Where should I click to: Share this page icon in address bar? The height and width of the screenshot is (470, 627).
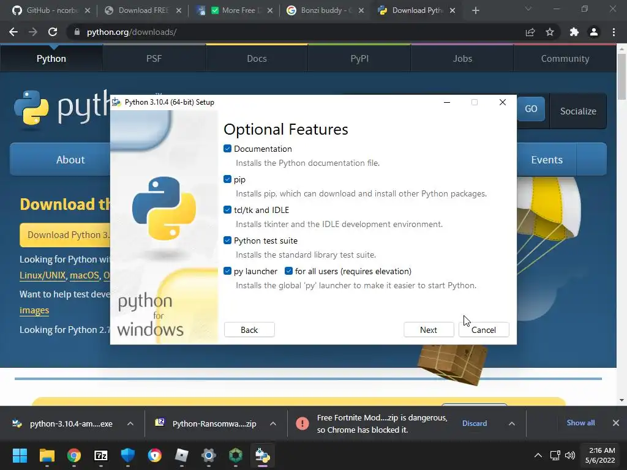530,32
